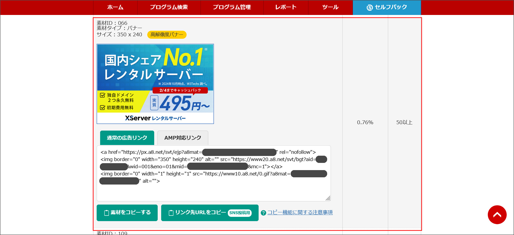Click the textarea resize handle corner

pyautogui.click(x=328, y=198)
